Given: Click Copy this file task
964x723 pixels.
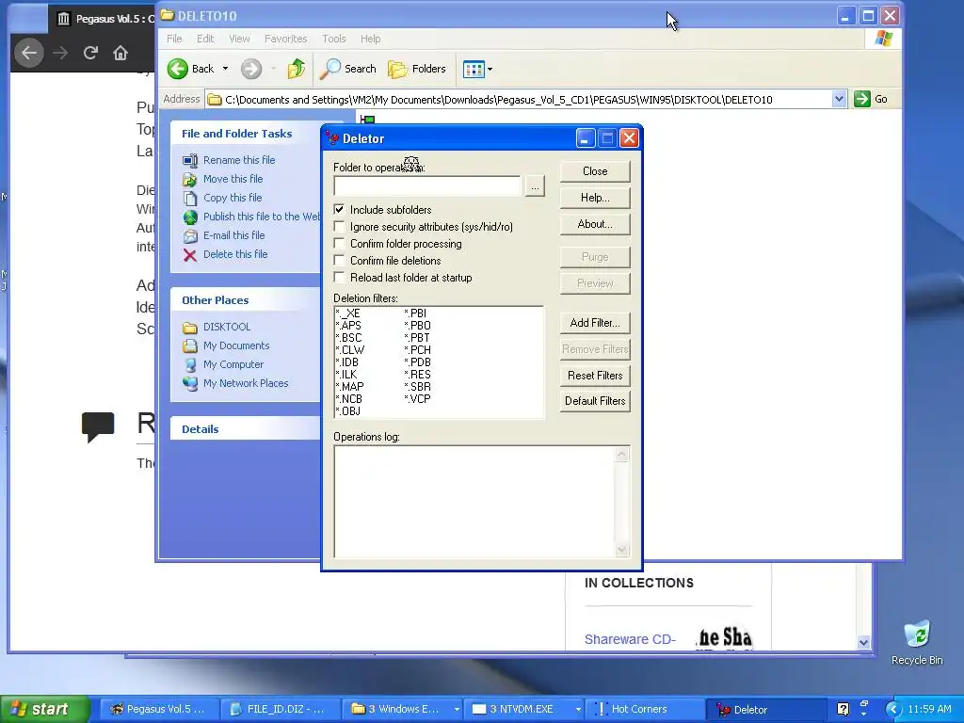Looking at the screenshot, I should (x=233, y=198).
